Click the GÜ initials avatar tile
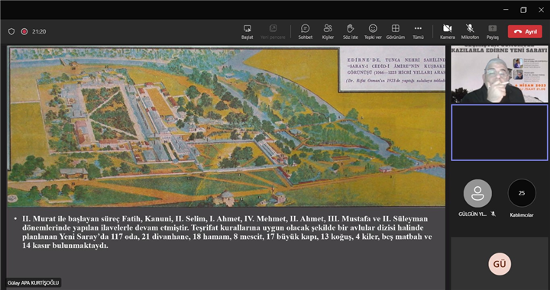Viewport: 550px width, 290px height. coord(500,264)
